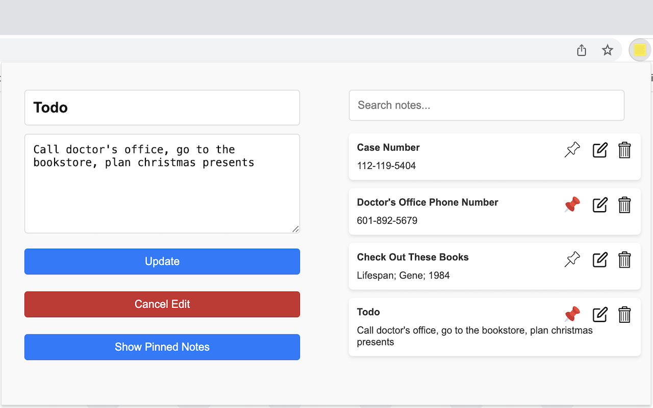Click the Case Number note title
Viewport: 653px width, 408px height.
pos(388,147)
